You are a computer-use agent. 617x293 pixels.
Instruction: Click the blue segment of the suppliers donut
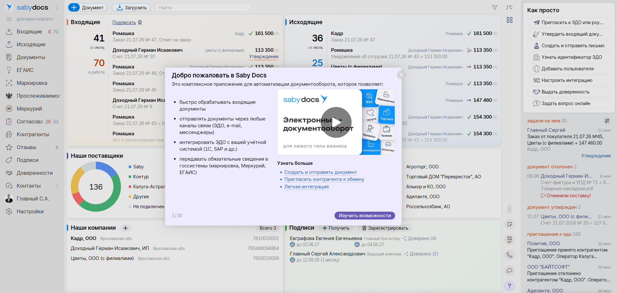pos(107,168)
